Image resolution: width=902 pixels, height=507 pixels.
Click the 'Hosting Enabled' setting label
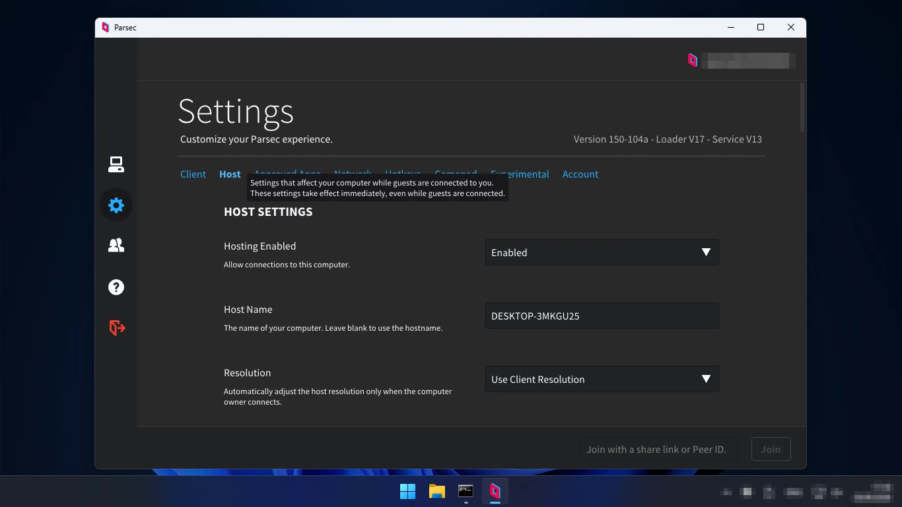[260, 246]
